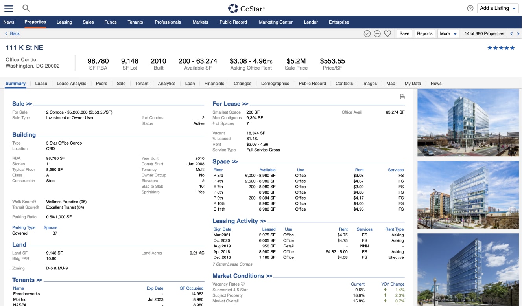Click the five-star rating

pos(501,48)
